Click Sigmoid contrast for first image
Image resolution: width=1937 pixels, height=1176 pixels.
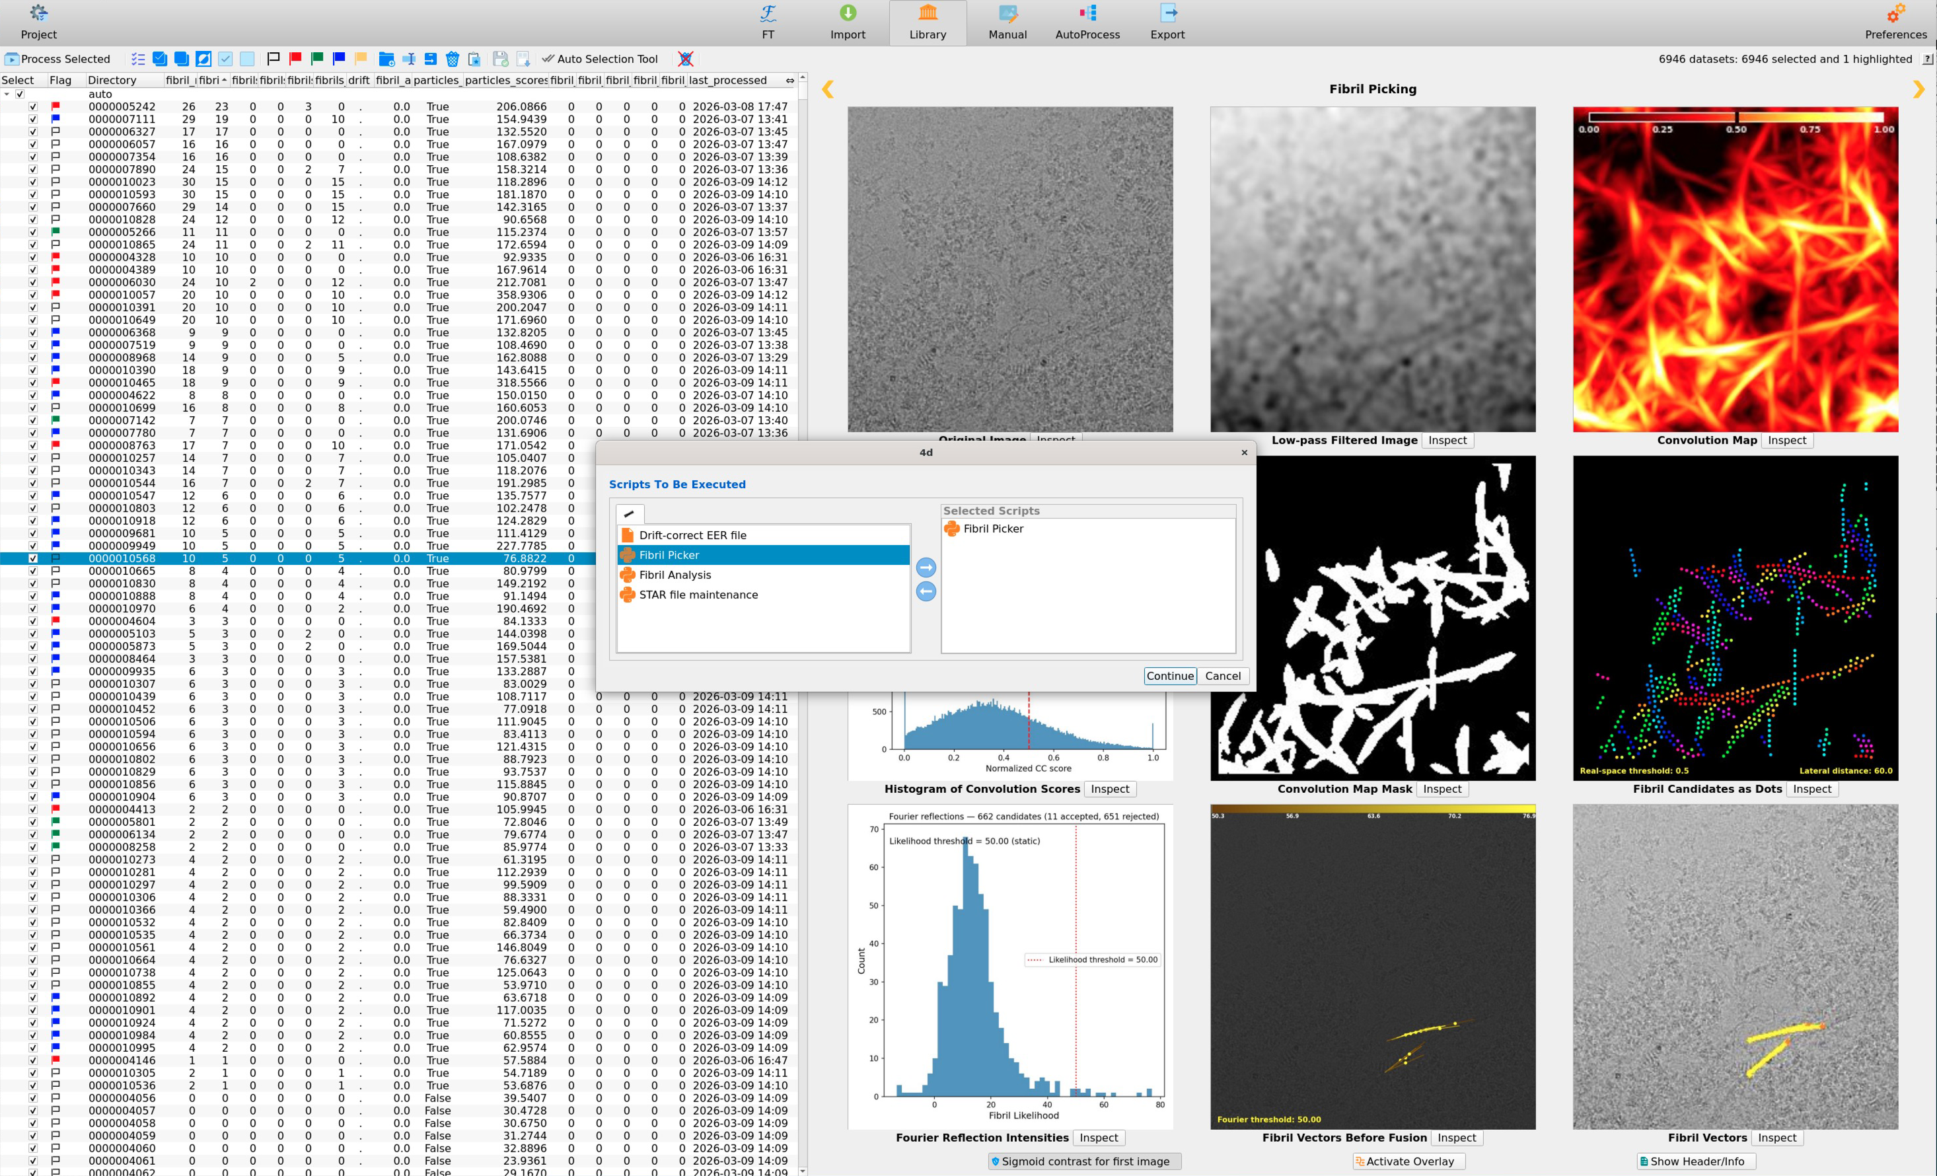pos(1084,1161)
